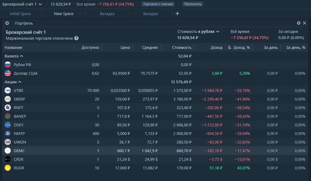Sort by За день column header

[x=271, y=48]
